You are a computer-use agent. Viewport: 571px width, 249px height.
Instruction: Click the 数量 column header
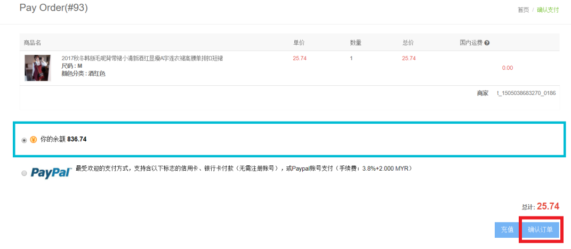tap(356, 43)
